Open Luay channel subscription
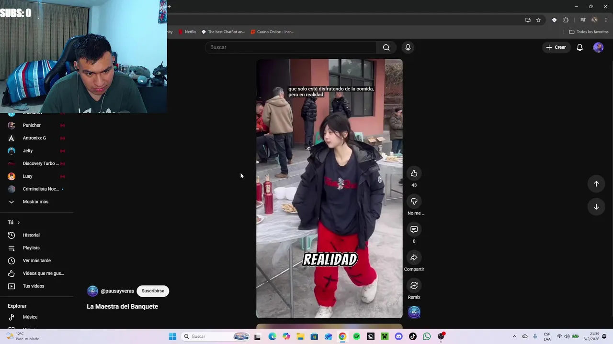Viewport: 613px width, 344px height. 36,176
